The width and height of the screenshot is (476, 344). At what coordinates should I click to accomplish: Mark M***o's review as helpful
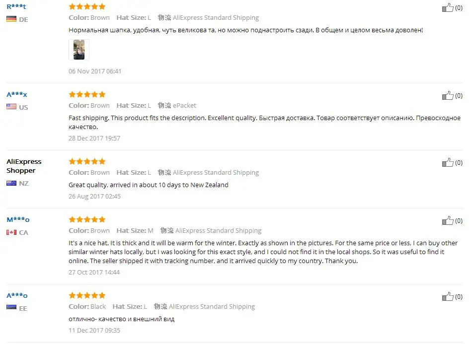pyautogui.click(x=448, y=220)
